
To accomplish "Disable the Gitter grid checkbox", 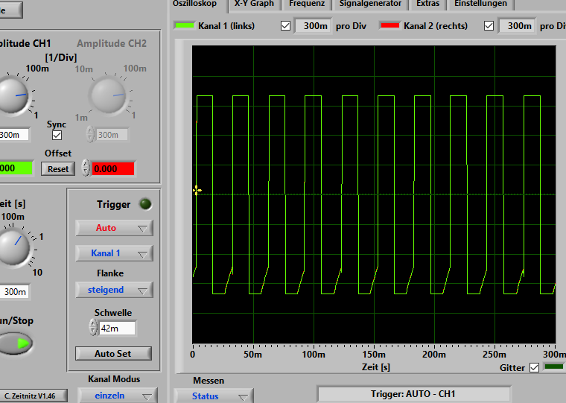I will pos(534,368).
